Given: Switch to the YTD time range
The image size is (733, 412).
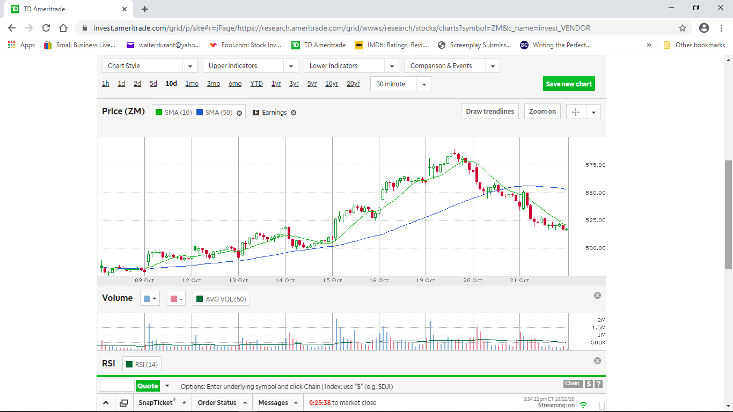Looking at the screenshot, I should coord(256,84).
